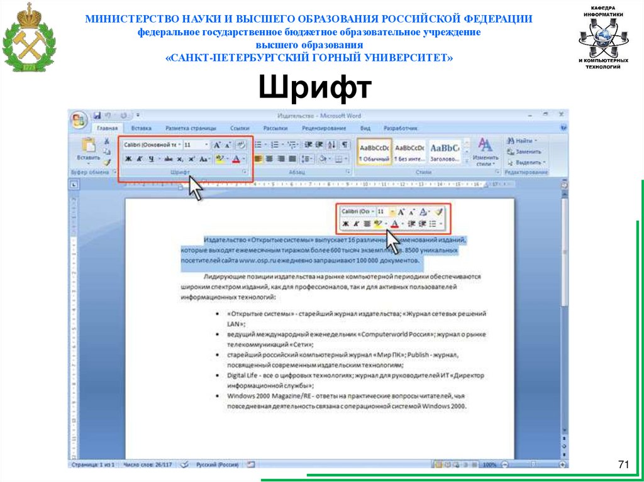The height and width of the screenshot is (482, 644).
Task: Grow font in the floating mini toolbar
Action: click(401, 212)
